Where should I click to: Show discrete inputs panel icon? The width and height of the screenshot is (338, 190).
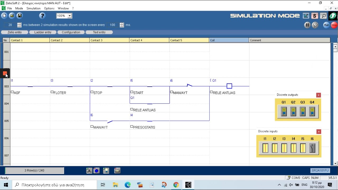point(89,171)
